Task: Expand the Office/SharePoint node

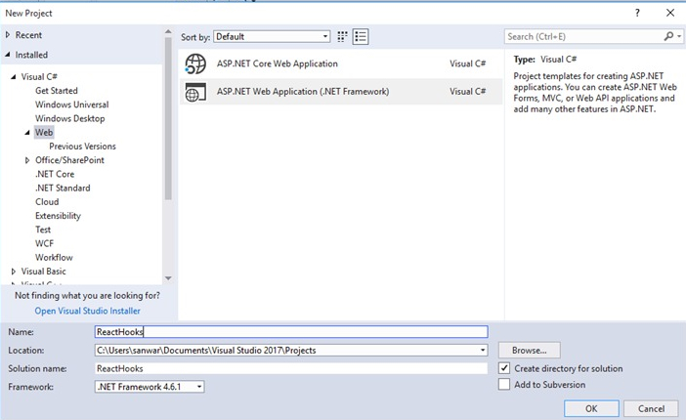Action: coord(27,160)
